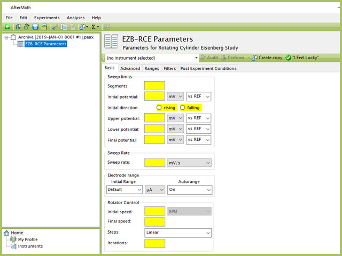
Task: Click the cut scissors toolbar icon
Action: pyautogui.click(x=55, y=27)
